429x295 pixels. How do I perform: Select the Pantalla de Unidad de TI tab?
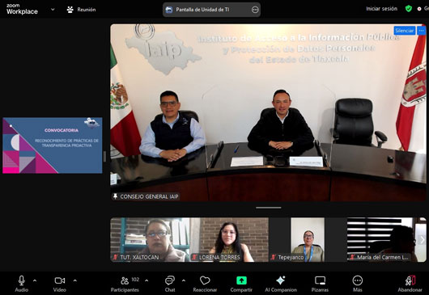(211, 10)
